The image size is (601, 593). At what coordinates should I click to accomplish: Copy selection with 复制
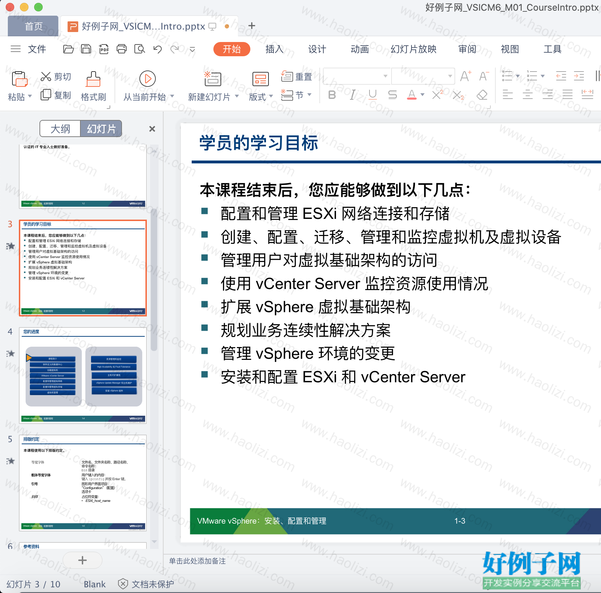click(x=56, y=95)
